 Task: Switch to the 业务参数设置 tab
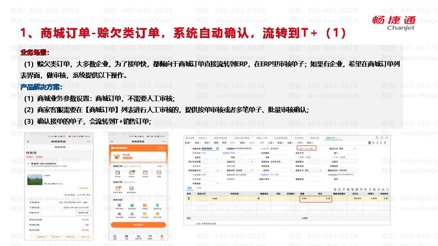click(281, 138)
